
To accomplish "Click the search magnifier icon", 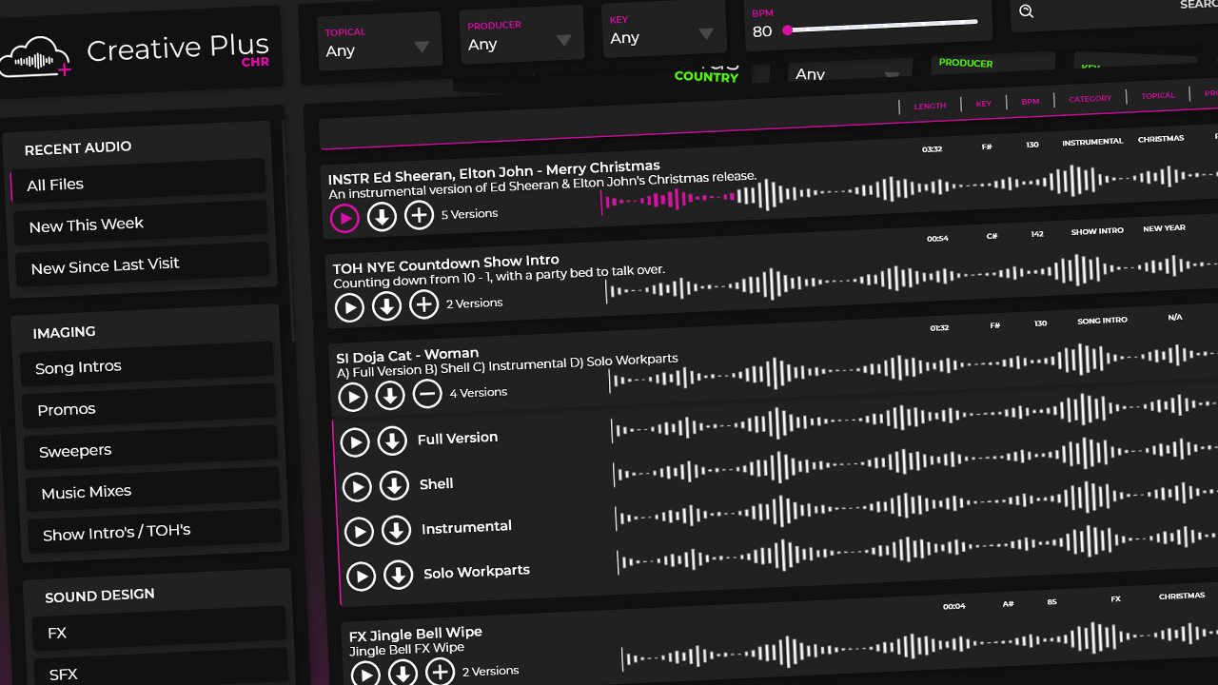I will tap(1027, 11).
